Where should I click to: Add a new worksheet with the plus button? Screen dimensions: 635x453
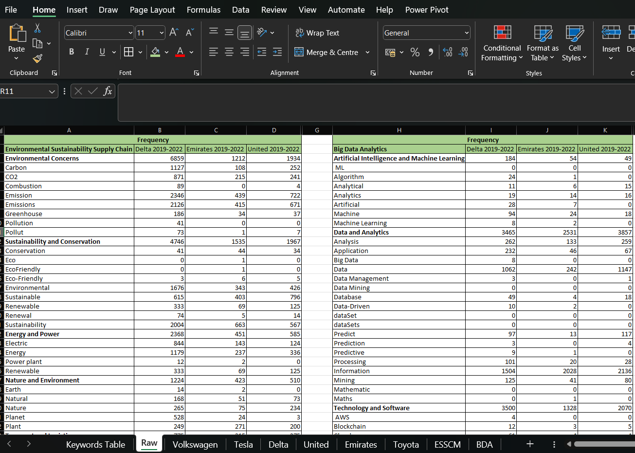(x=529, y=444)
